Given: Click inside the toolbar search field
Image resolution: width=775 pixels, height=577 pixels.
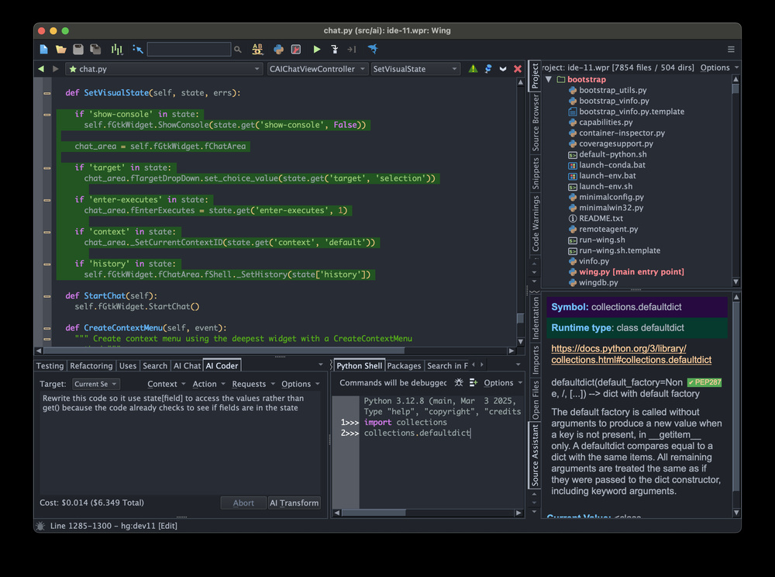Looking at the screenshot, I should (190, 49).
